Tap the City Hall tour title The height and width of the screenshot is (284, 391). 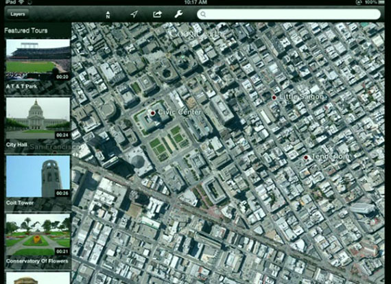pyautogui.click(x=16, y=145)
